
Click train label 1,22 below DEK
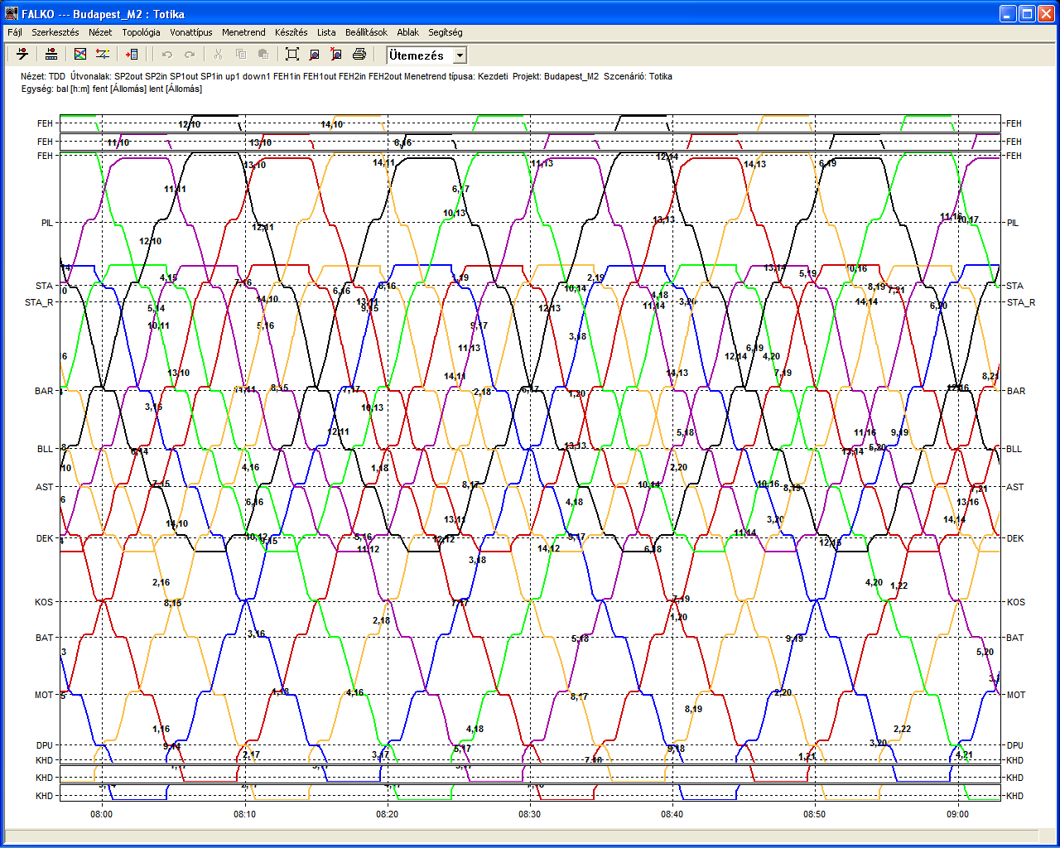[899, 585]
